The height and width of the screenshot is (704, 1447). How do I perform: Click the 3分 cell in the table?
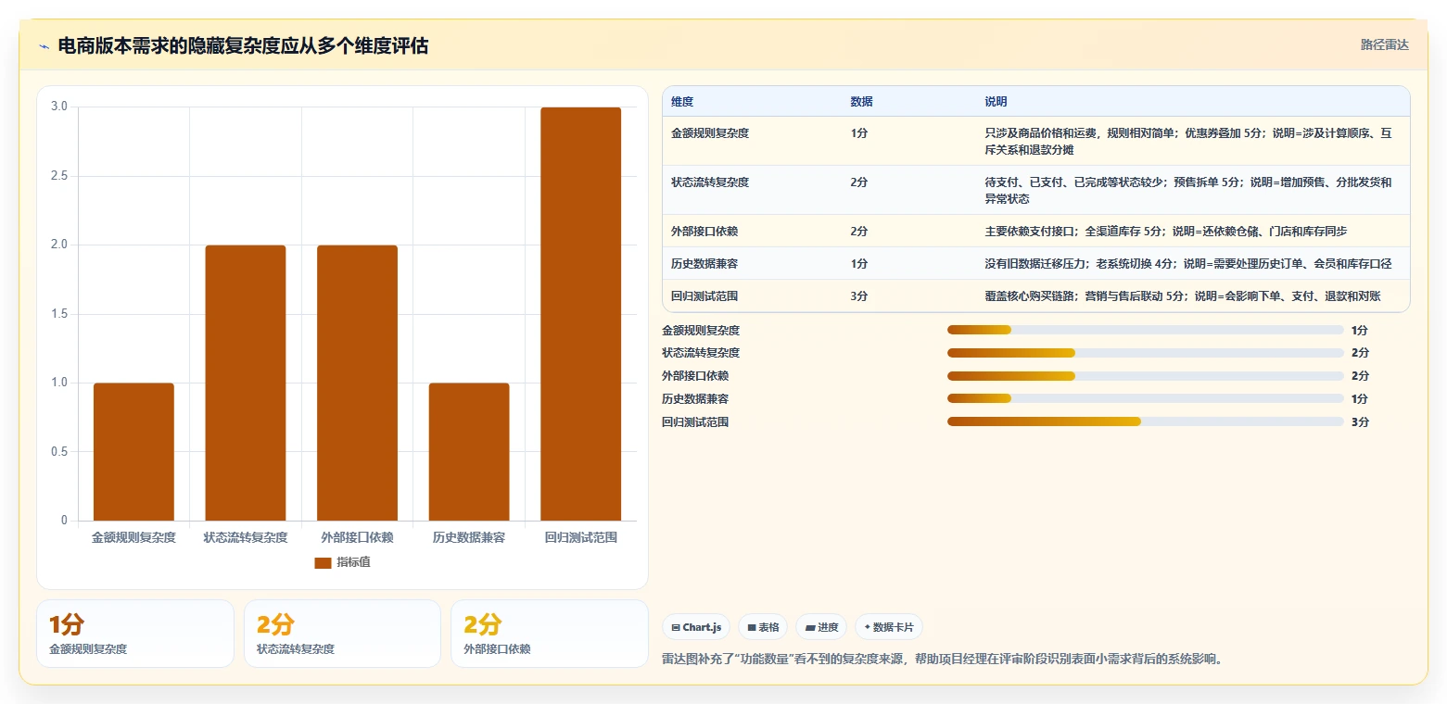coord(908,296)
